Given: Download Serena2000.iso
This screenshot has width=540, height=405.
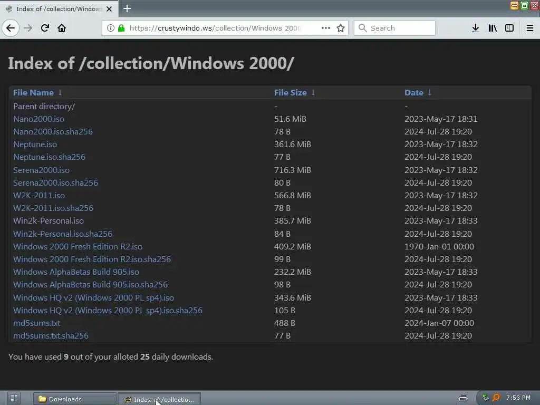Looking at the screenshot, I should pyautogui.click(x=41, y=170).
